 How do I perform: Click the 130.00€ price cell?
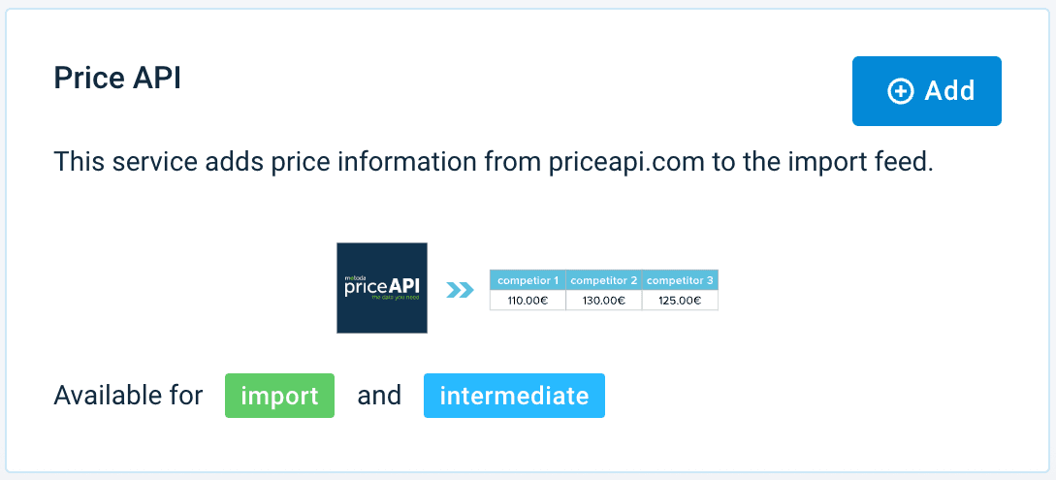603,301
